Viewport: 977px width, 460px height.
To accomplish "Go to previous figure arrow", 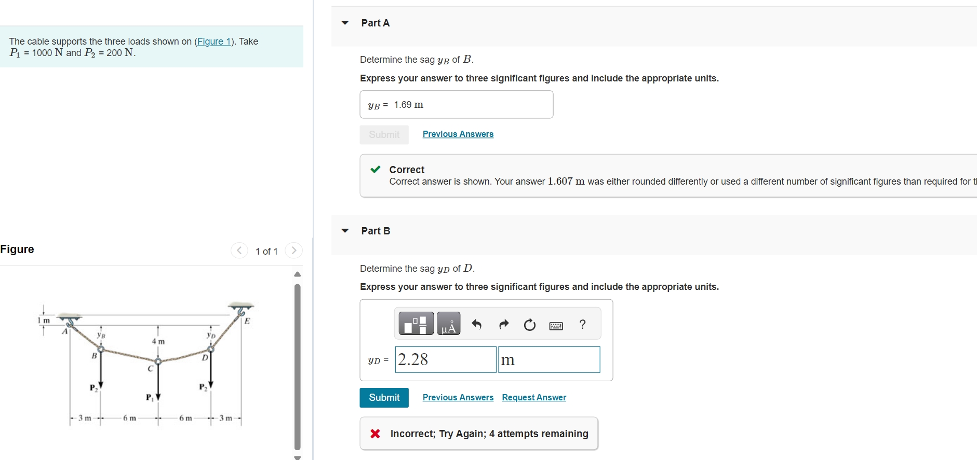I will point(239,250).
